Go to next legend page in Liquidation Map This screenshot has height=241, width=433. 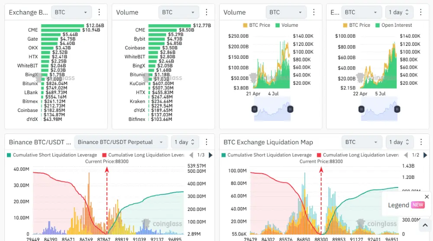[x=425, y=155]
